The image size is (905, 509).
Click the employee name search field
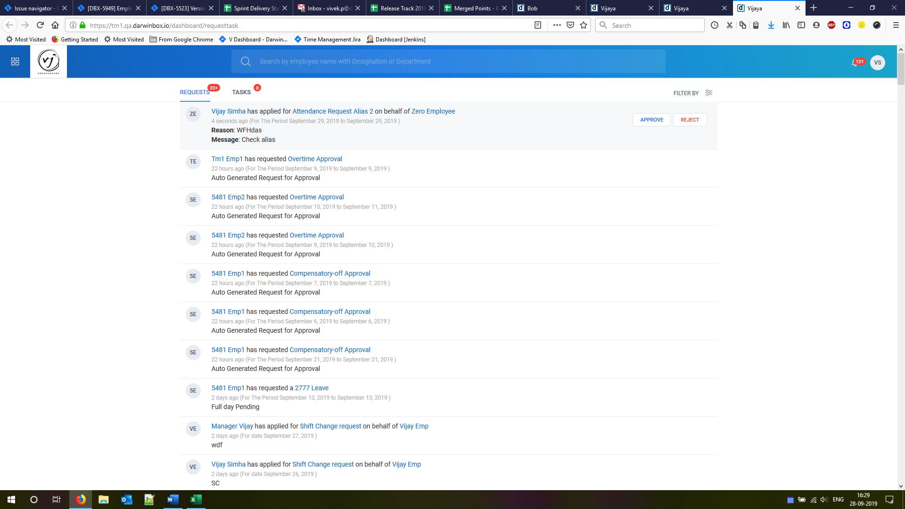point(448,62)
